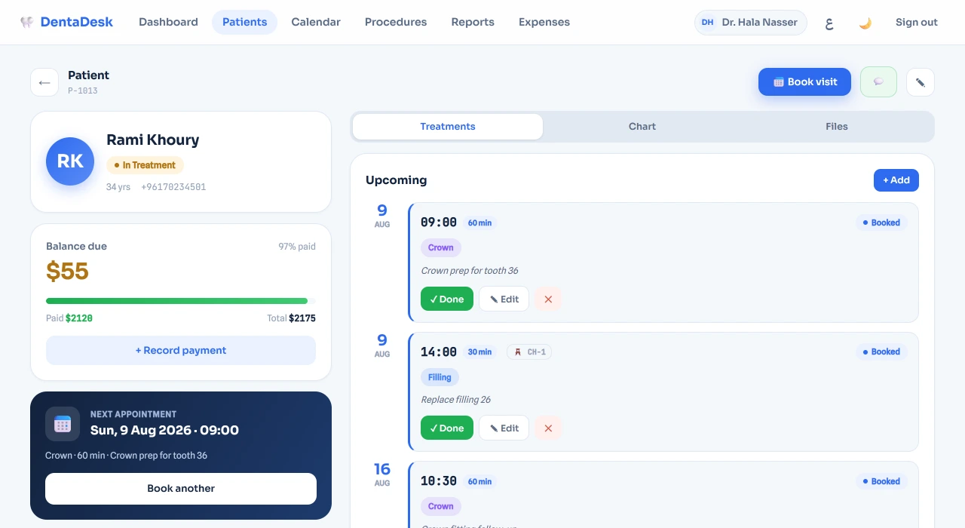Screen dimensions: 965x528
Task: Click the Crown tag on the 09:00 appointment
Action: pos(441,247)
